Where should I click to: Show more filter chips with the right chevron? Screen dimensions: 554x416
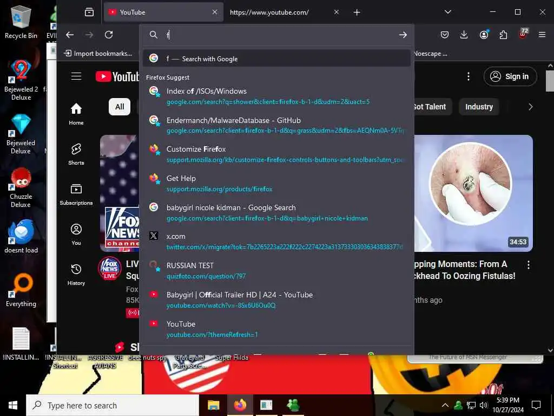click(x=530, y=107)
